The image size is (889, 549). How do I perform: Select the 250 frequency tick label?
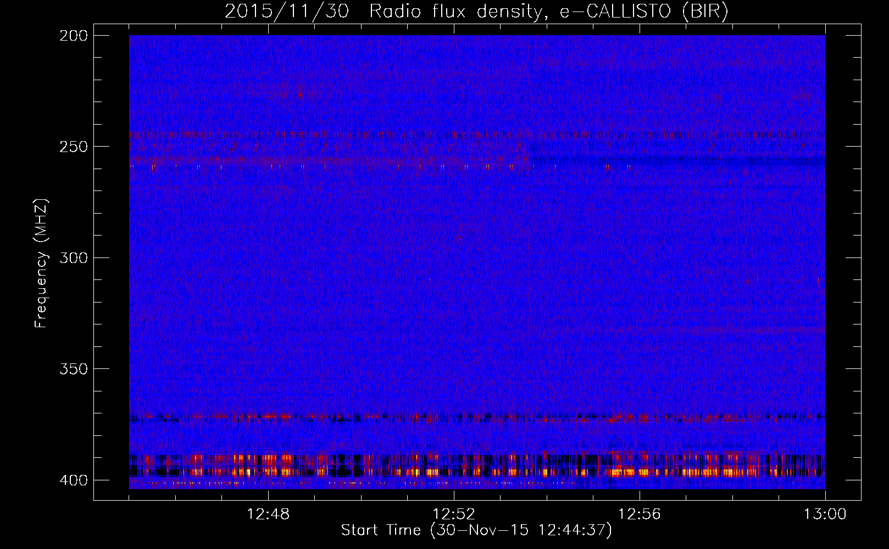click(74, 147)
